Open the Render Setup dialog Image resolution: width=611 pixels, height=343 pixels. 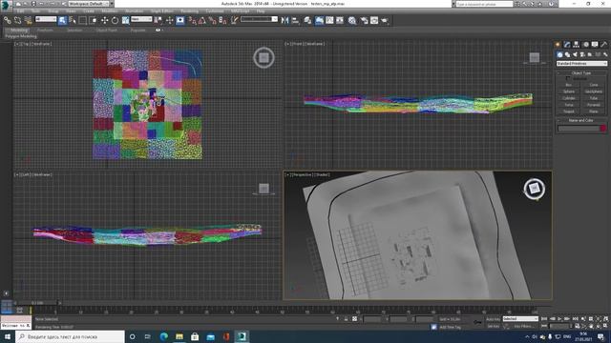[x=364, y=20]
